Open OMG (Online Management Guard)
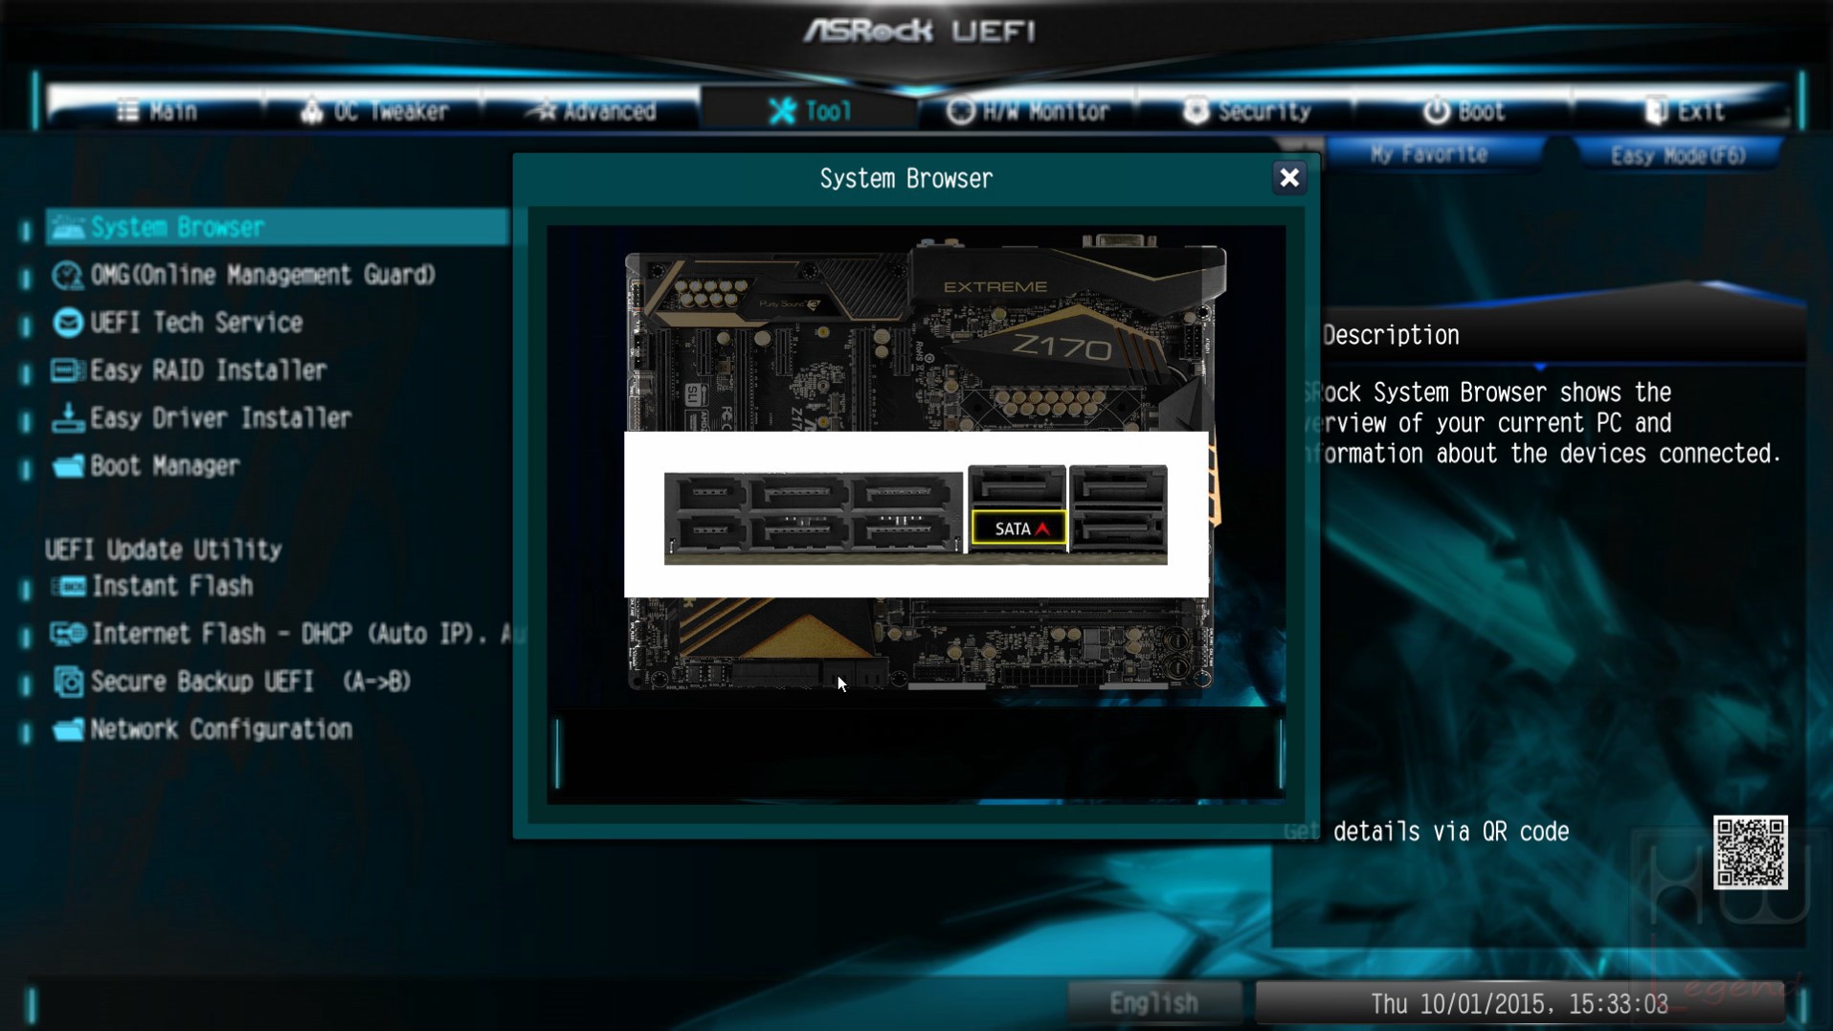Image resolution: width=1833 pixels, height=1031 pixels. pos(262,275)
